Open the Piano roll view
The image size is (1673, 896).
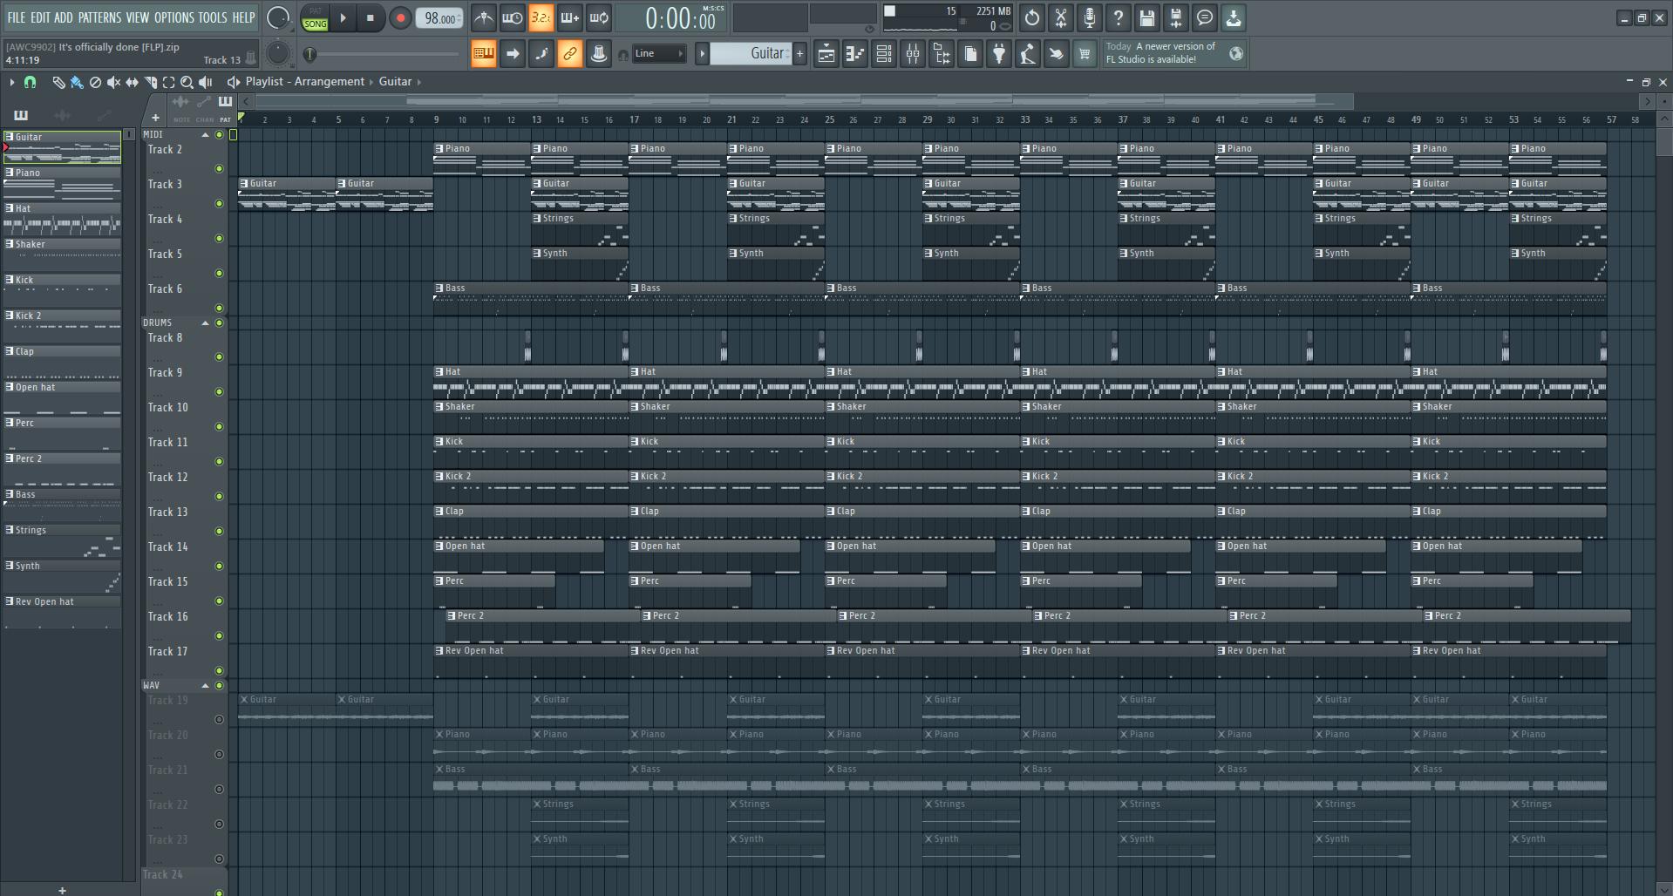855,54
